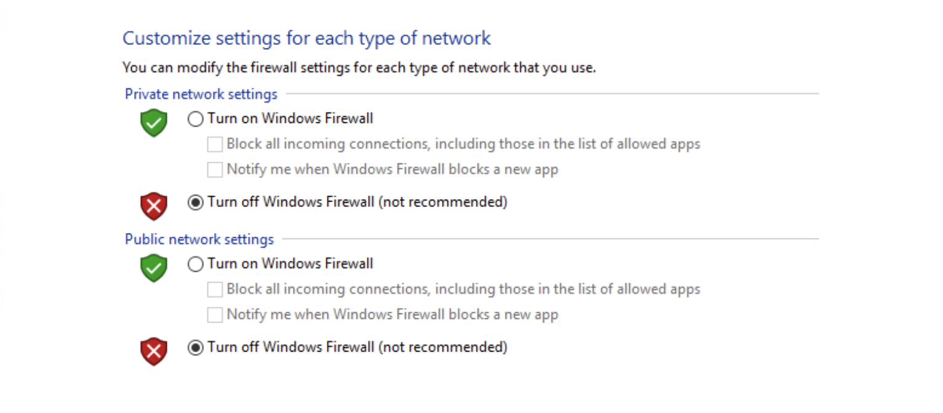This screenshot has height=413, width=943.
Task: Click the red shield icon under Public network
Action: pyautogui.click(x=153, y=351)
